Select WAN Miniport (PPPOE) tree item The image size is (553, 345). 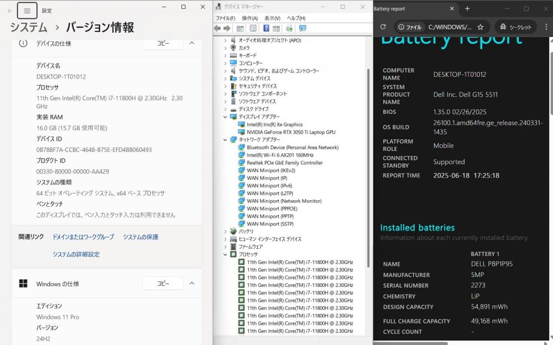pos(272,208)
